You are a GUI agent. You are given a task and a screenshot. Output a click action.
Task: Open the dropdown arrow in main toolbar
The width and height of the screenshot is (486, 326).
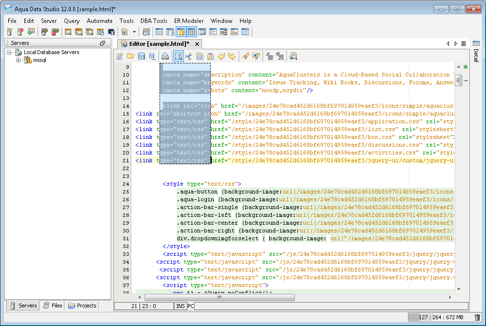click(133, 32)
